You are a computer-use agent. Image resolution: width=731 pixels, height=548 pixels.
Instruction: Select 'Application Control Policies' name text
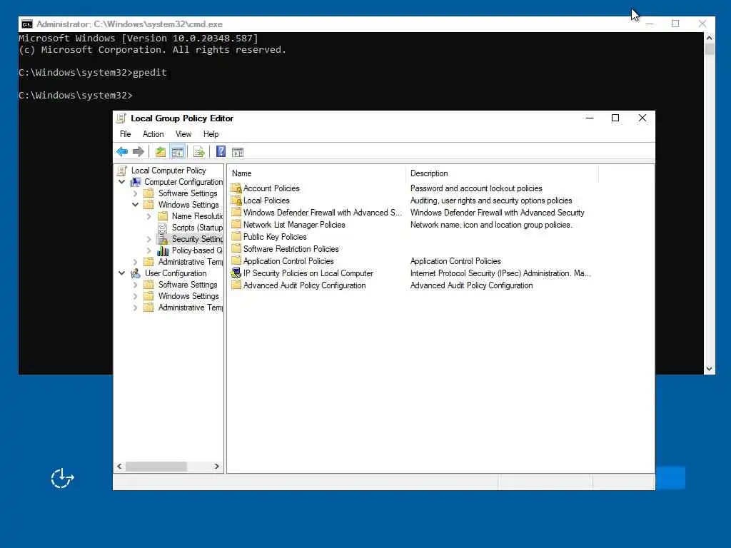point(288,261)
